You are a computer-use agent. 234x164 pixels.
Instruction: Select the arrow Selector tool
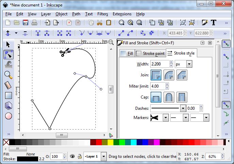click(8, 45)
